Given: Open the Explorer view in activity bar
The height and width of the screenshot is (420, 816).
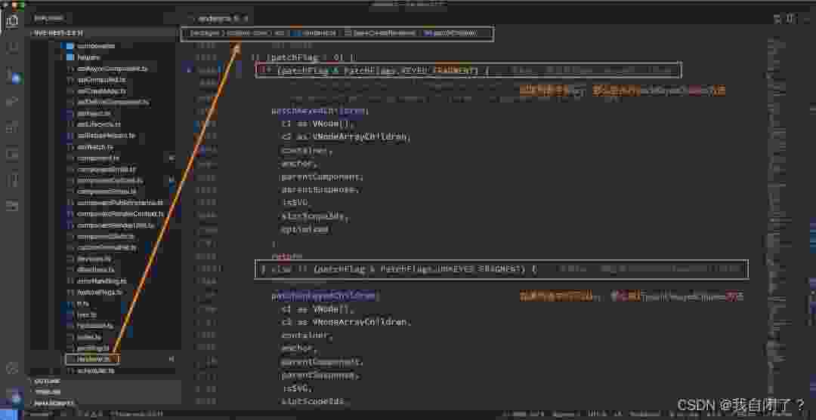Looking at the screenshot, I should tap(13, 21).
